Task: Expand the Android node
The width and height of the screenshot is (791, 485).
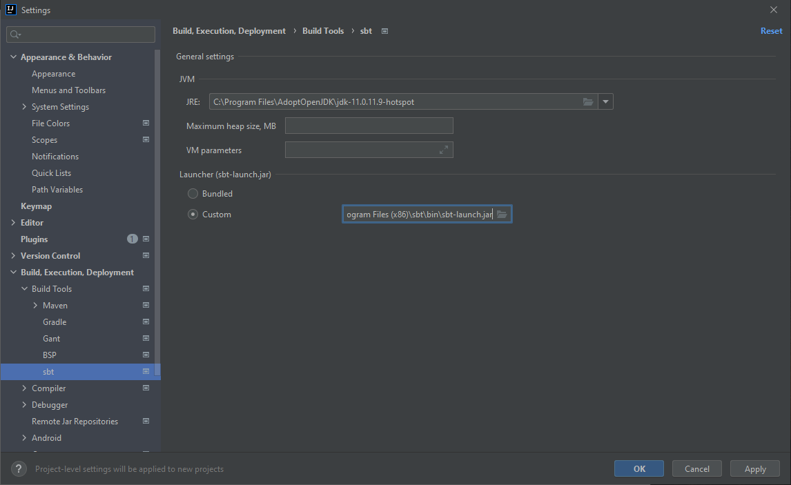Action: [x=24, y=437]
